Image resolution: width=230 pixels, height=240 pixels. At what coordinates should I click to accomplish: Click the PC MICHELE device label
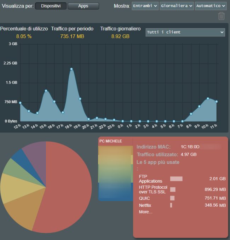point(110,141)
